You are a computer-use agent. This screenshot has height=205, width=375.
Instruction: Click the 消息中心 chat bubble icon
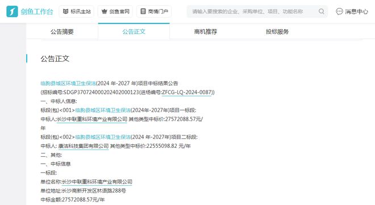[339, 11]
